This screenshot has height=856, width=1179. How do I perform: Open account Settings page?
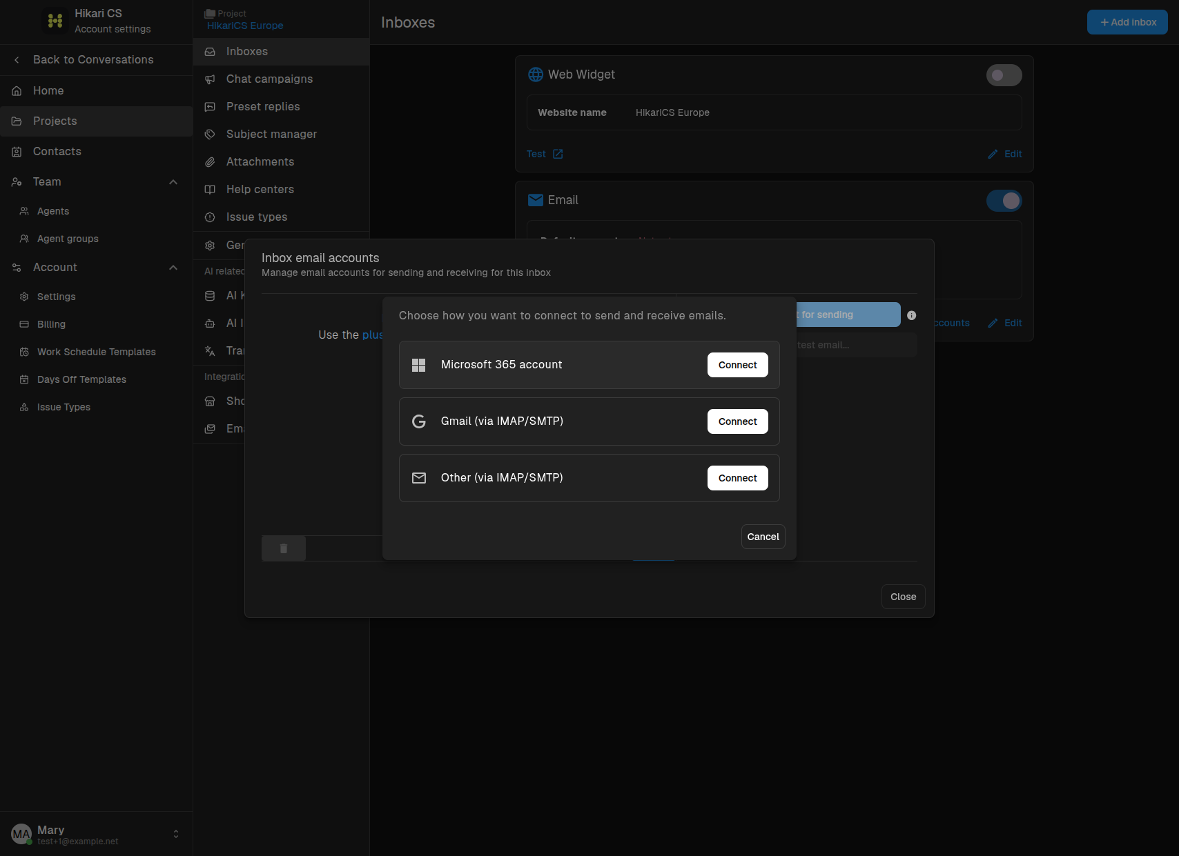coord(96,297)
